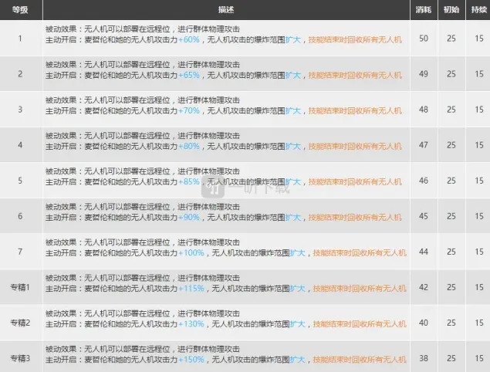Click the cost value 50
This screenshot has width=490, height=372.
424,39
